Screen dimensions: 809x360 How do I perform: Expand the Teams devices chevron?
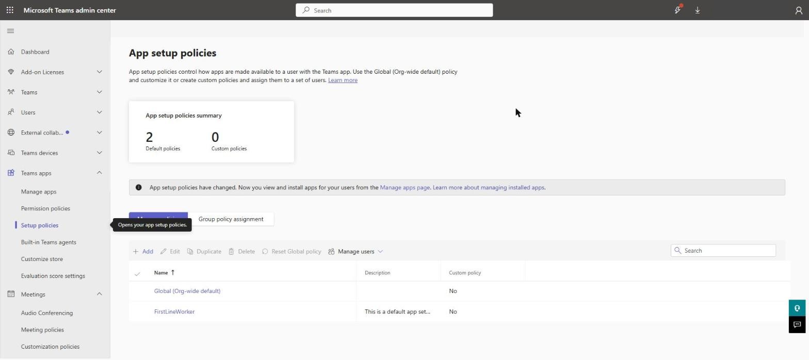[x=100, y=153]
